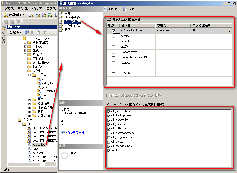This screenshot has width=237, height=173.
Task: Click the MDX query toolbar icon
Action: (x=38, y=15)
